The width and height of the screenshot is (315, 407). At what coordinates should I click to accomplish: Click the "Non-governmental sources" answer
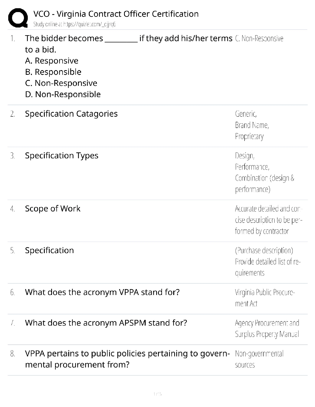259,359
